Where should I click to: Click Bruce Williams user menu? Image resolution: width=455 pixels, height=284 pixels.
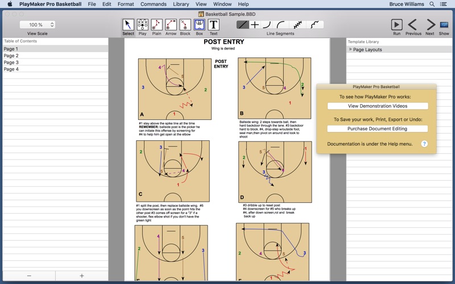pyautogui.click(x=406, y=4)
